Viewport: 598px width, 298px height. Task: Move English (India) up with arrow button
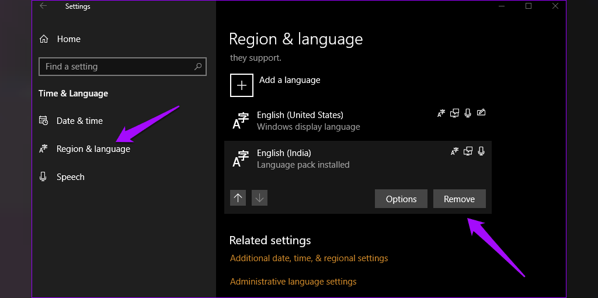(x=238, y=197)
